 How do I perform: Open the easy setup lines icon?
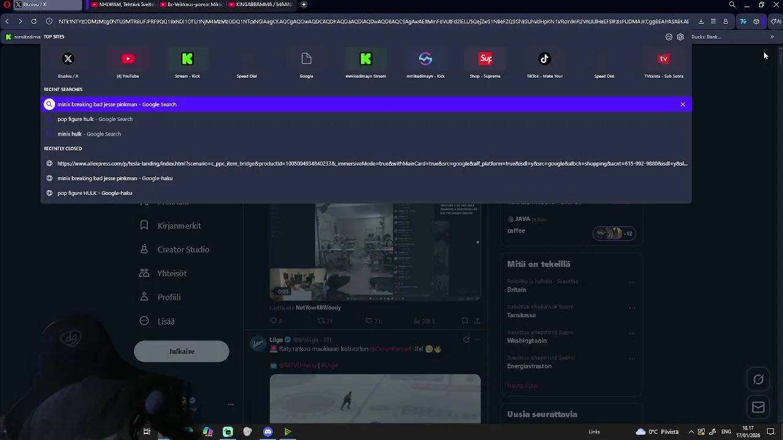click(x=713, y=21)
